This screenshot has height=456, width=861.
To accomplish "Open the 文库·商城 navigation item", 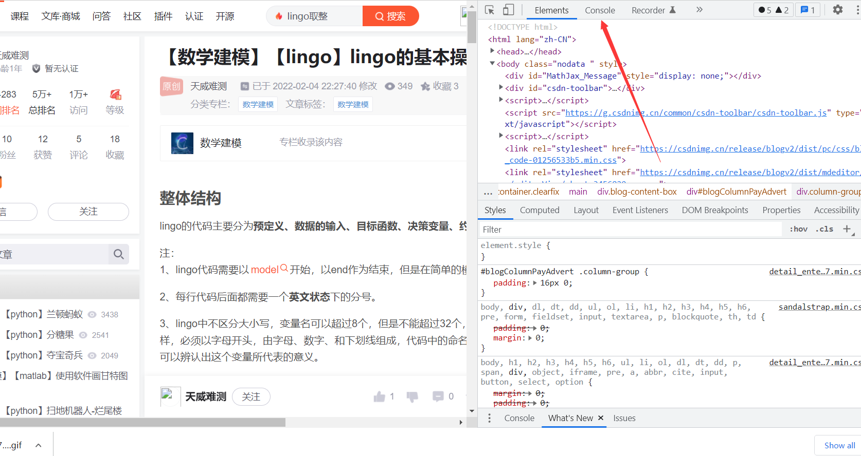I will click(61, 16).
